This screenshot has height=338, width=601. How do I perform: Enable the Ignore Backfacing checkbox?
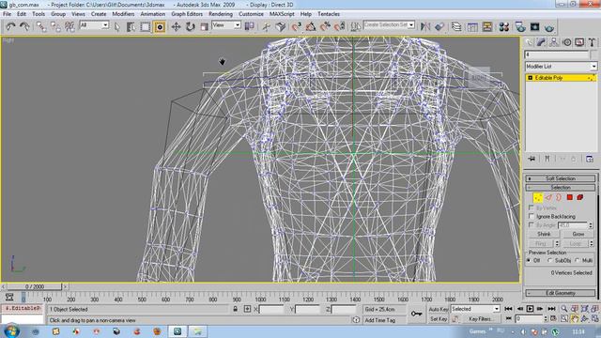532,216
